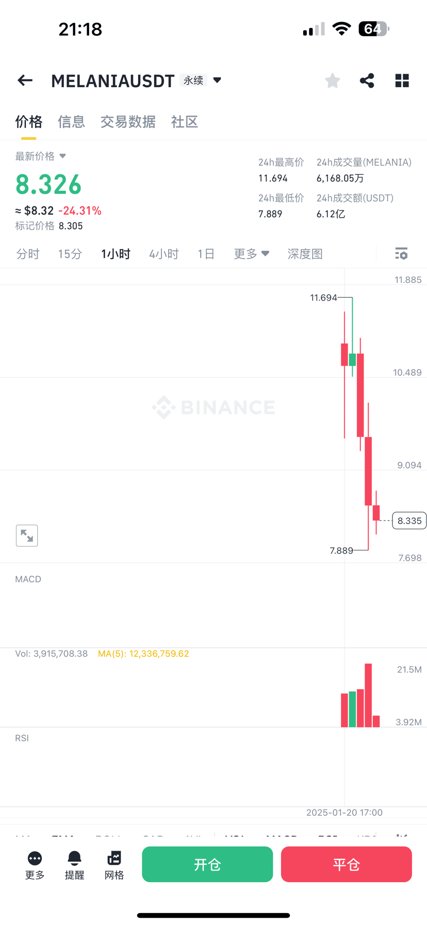The height and width of the screenshot is (926, 427).
Task: Select the 4小时 interval
Action: click(164, 254)
